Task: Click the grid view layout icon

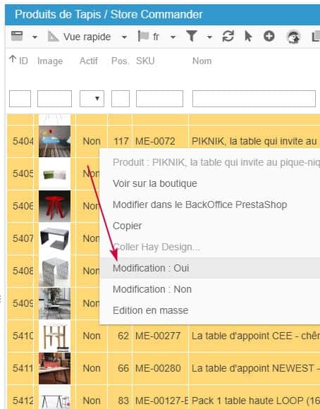Action: click(x=17, y=36)
